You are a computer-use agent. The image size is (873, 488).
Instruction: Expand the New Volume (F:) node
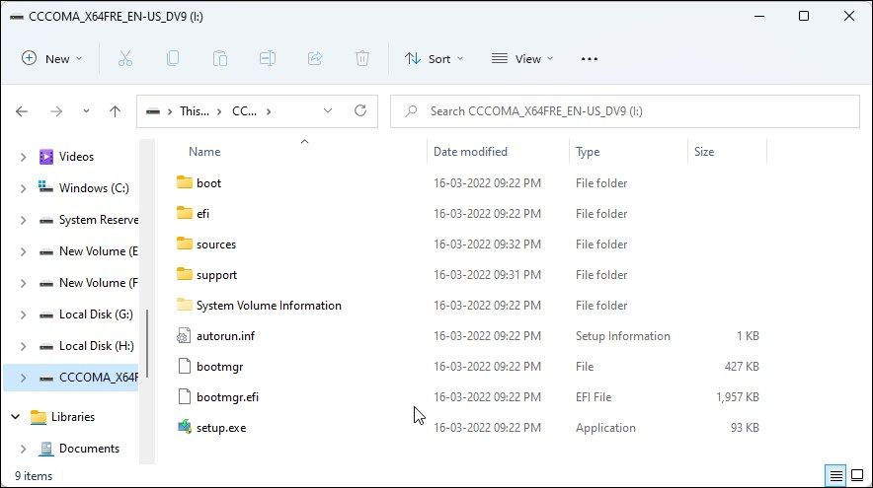tap(23, 284)
